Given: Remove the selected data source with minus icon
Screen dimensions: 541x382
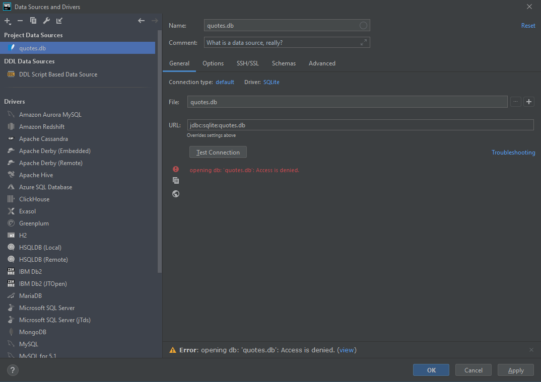Looking at the screenshot, I should coord(20,21).
